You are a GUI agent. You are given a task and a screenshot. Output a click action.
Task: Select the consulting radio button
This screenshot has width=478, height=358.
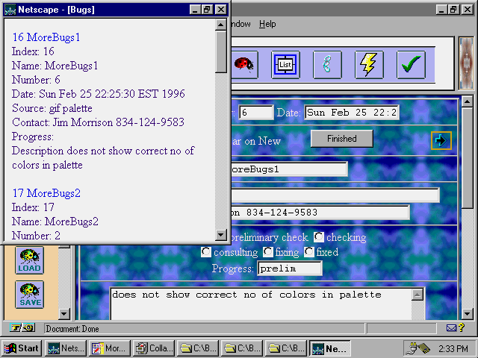pos(206,252)
